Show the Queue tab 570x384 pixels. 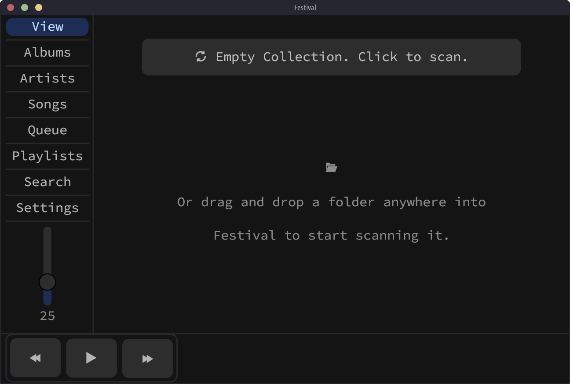click(47, 130)
